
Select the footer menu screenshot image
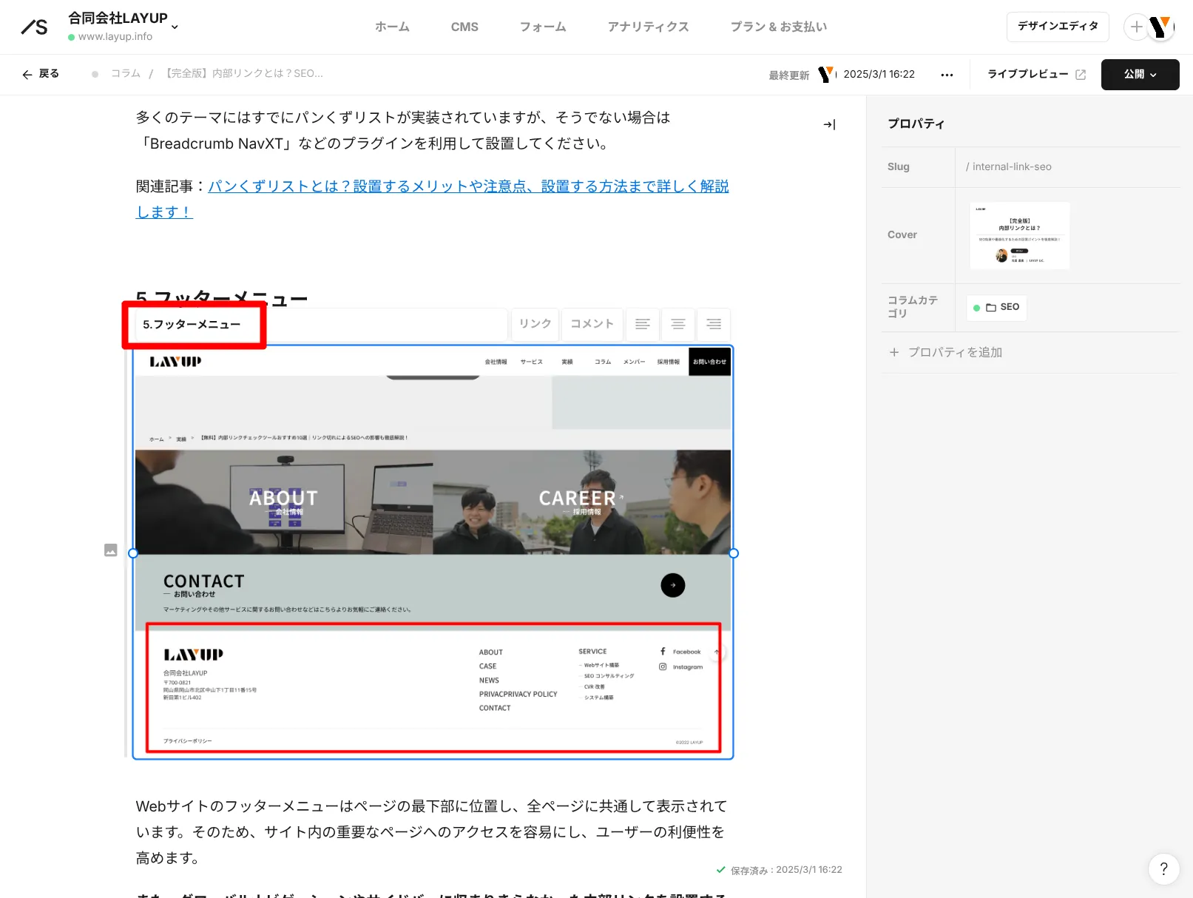click(433, 553)
